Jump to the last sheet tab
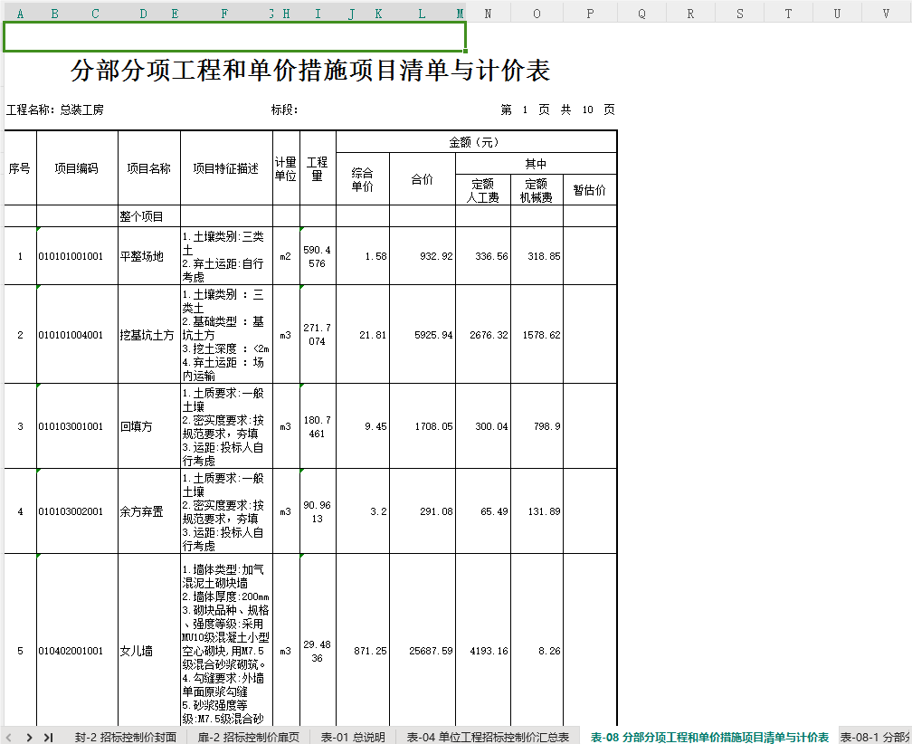 click(x=49, y=737)
